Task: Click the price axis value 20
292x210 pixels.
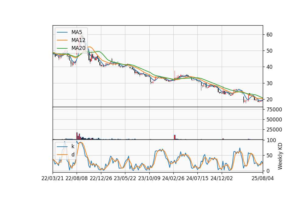Action: click(269, 100)
